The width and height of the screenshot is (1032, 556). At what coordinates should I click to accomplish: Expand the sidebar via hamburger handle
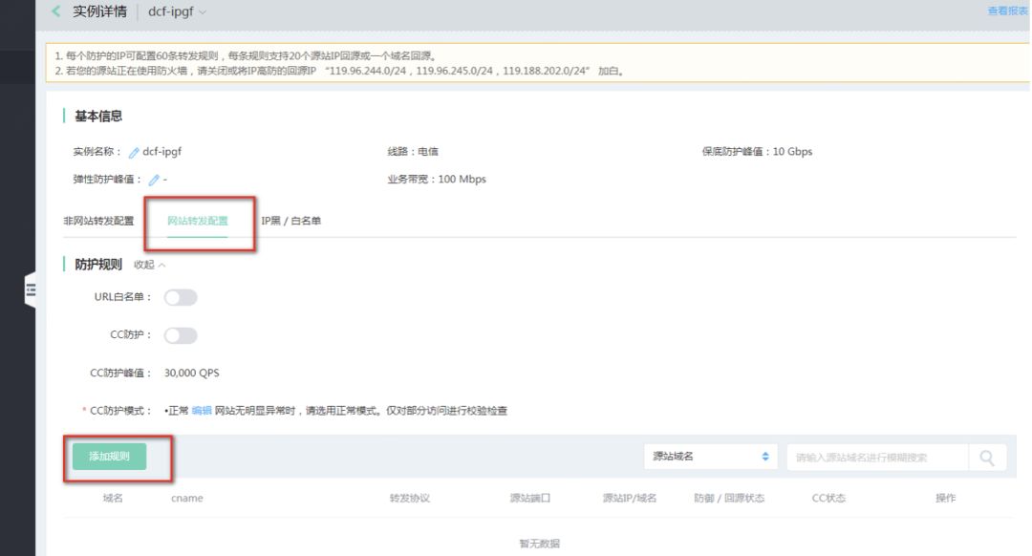coord(31,290)
